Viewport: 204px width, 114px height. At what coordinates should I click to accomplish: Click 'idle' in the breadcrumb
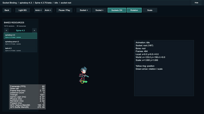56,3
